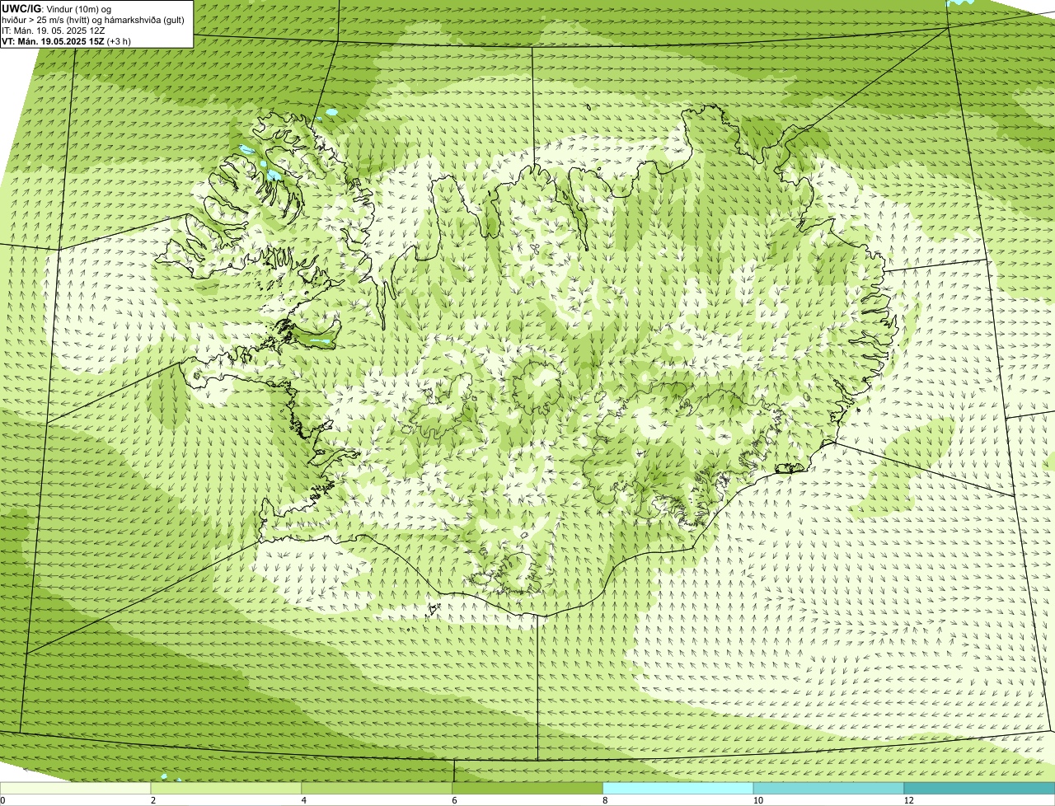Click the 'IT: Mán. 19. 05. 2025 12Z' line
Screen dimensions: 1055x806
(x=54, y=30)
